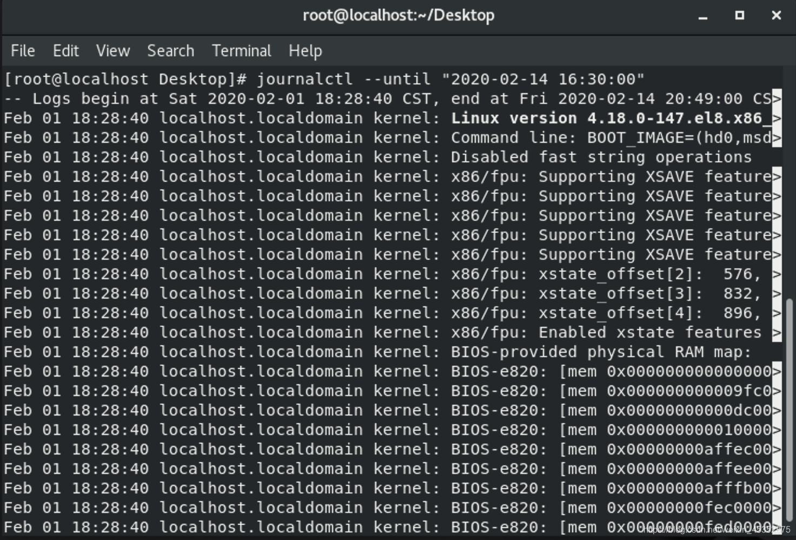Click the '[mem 0x000000000009fc0' entry
796x540 pixels.
coord(665,391)
